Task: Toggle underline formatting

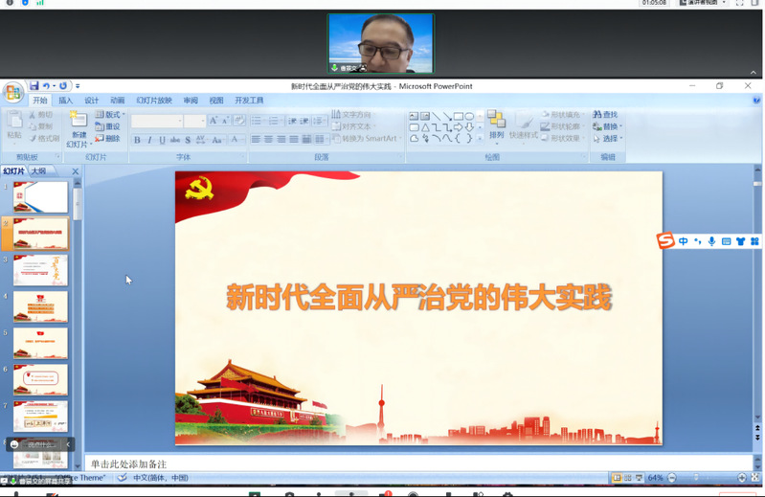Action: click(x=162, y=140)
